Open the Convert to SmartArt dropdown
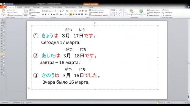190x106 pixels. [99, 15]
